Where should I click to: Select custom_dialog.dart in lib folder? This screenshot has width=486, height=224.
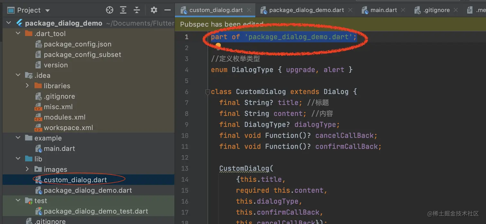75,180
